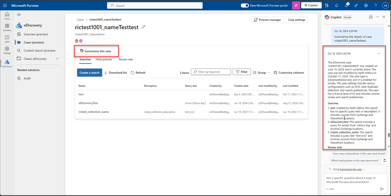Open TB account avatar menu

[x=385, y=5]
